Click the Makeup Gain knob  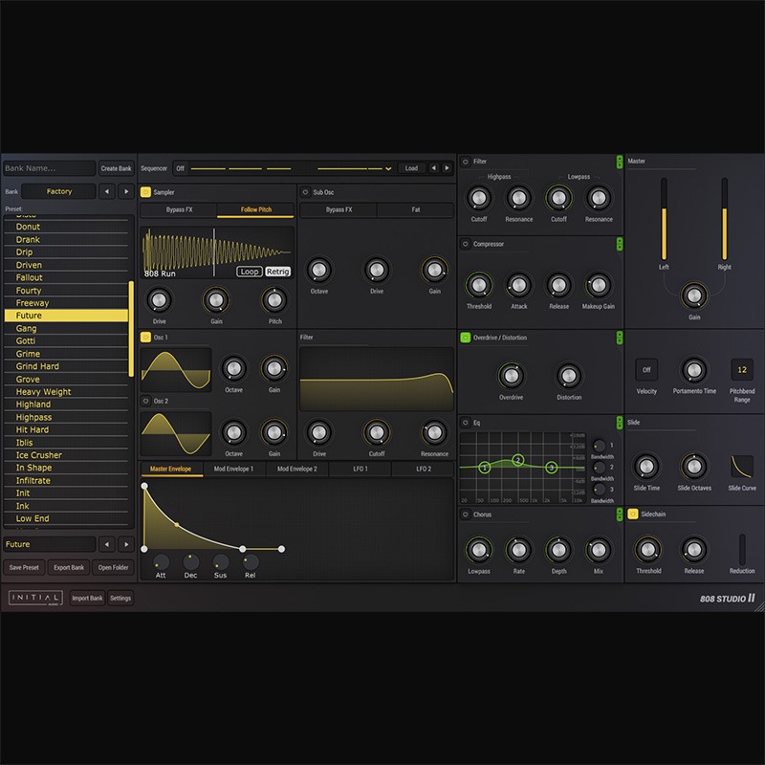[x=599, y=285]
